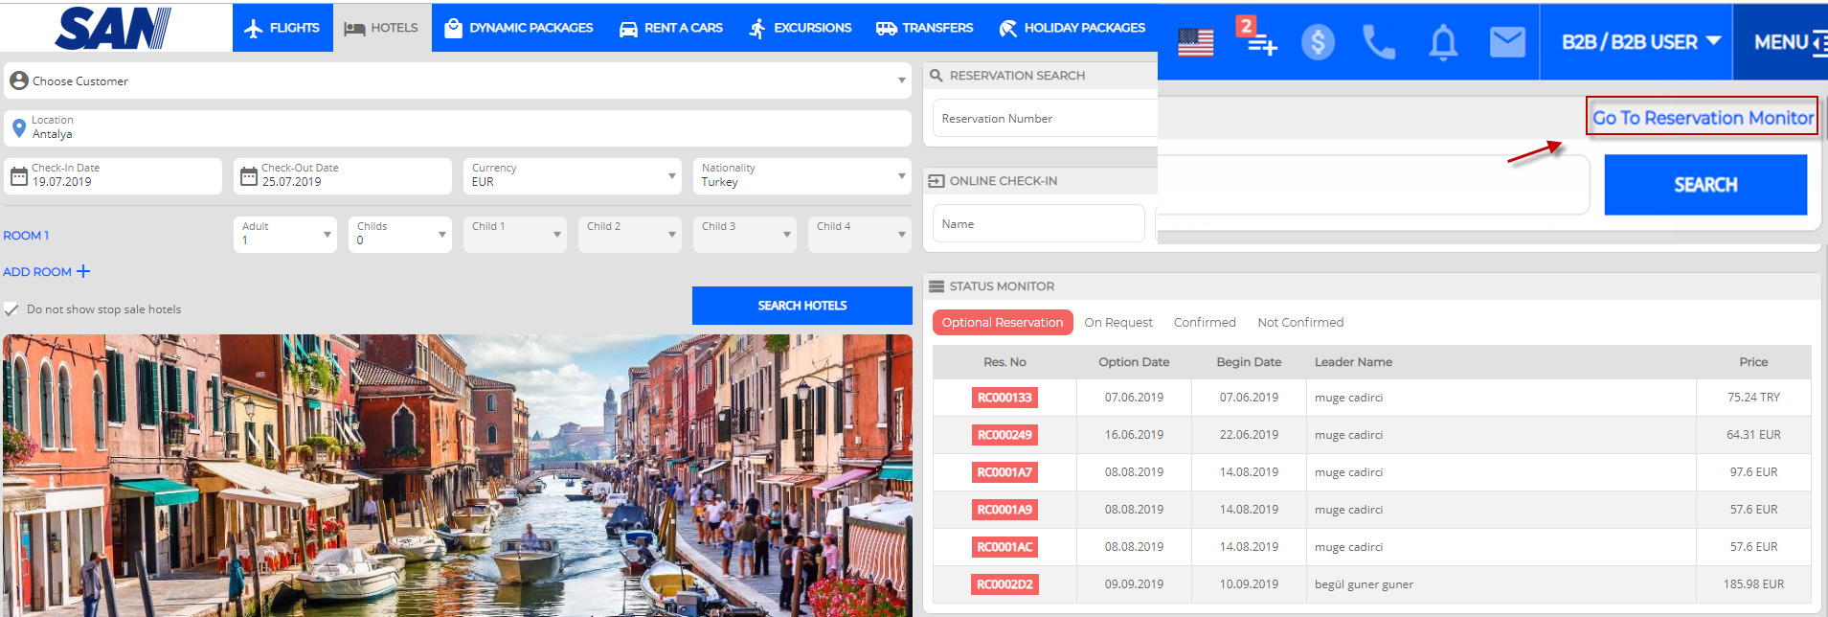Click Go To Reservation Monitor link
This screenshot has height=617, width=1828.
tap(1702, 118)
